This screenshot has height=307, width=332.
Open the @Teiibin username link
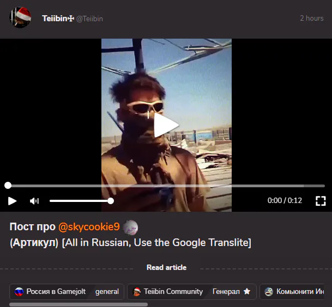point(89,19)
